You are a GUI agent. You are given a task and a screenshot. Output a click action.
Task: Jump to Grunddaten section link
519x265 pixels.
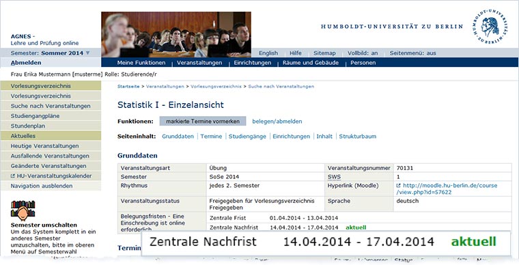178,137
